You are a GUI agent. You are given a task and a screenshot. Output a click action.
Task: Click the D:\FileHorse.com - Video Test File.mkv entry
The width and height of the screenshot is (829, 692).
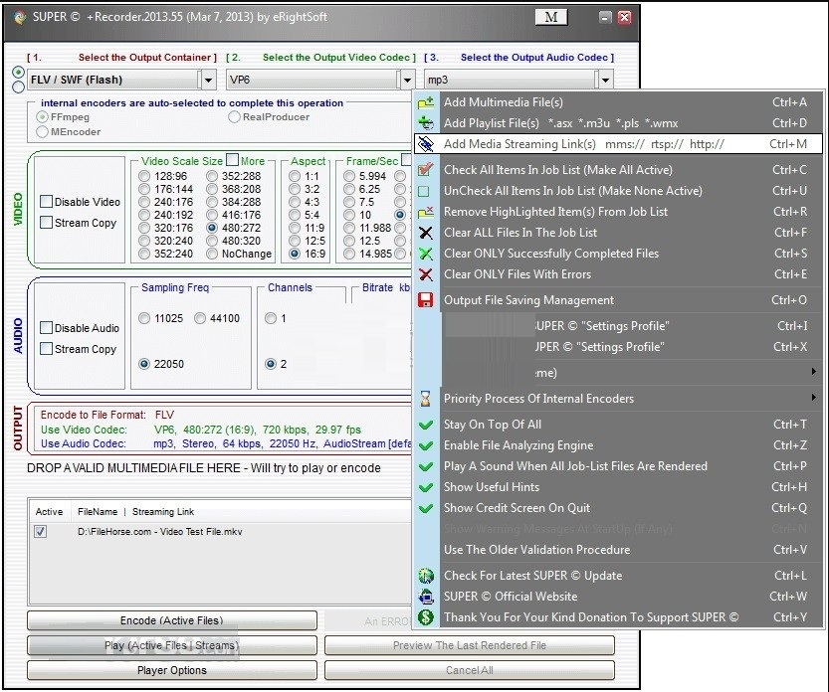(159, 531)
